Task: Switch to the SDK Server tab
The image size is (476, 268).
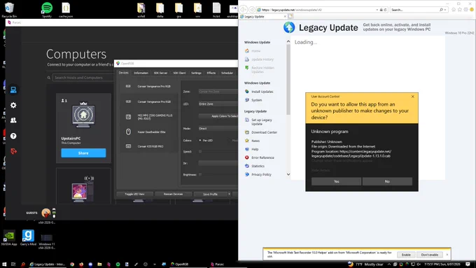Action: coord(160,73)
